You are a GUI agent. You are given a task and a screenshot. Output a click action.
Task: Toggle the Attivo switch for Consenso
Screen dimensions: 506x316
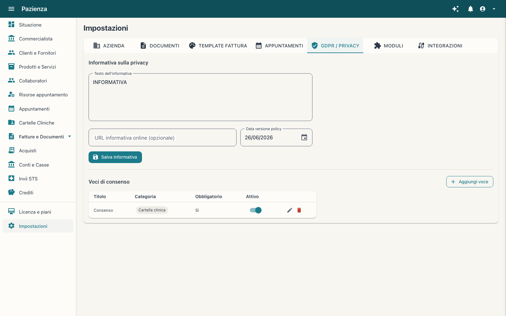click(x=256, y=210)
